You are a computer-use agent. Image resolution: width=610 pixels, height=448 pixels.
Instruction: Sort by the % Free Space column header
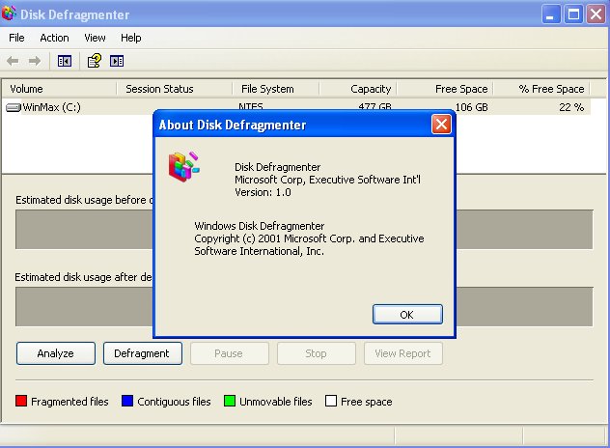tap(541, 89)
